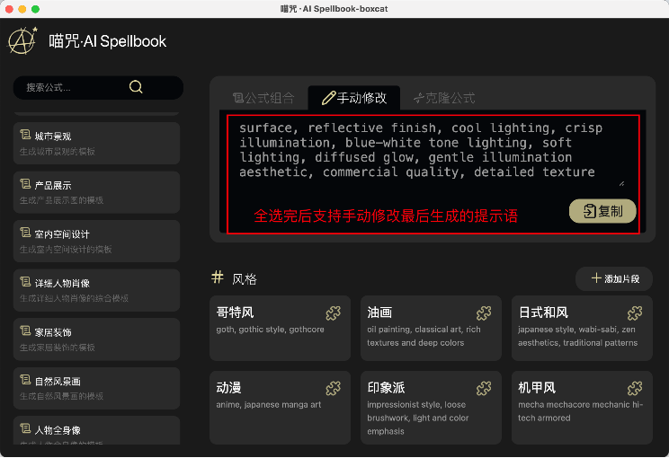Screen dimensions: 669x458
Task: Click 'impressionist style, loose brushwork' description
Action: (418, 418)
